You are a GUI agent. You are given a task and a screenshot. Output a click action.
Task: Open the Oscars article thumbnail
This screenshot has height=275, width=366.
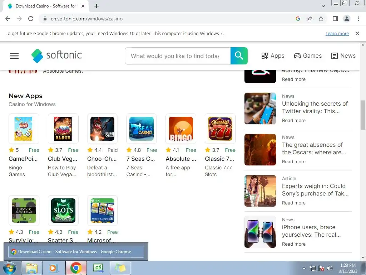[260, 150]
